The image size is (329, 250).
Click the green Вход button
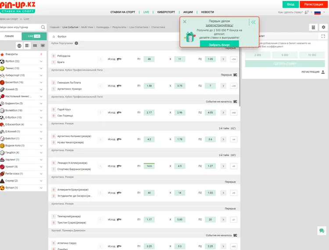(x=290, y=4)
